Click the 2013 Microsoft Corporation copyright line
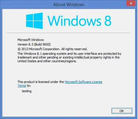The height and width of the screenshot is (119, 138). pos(52,49)
